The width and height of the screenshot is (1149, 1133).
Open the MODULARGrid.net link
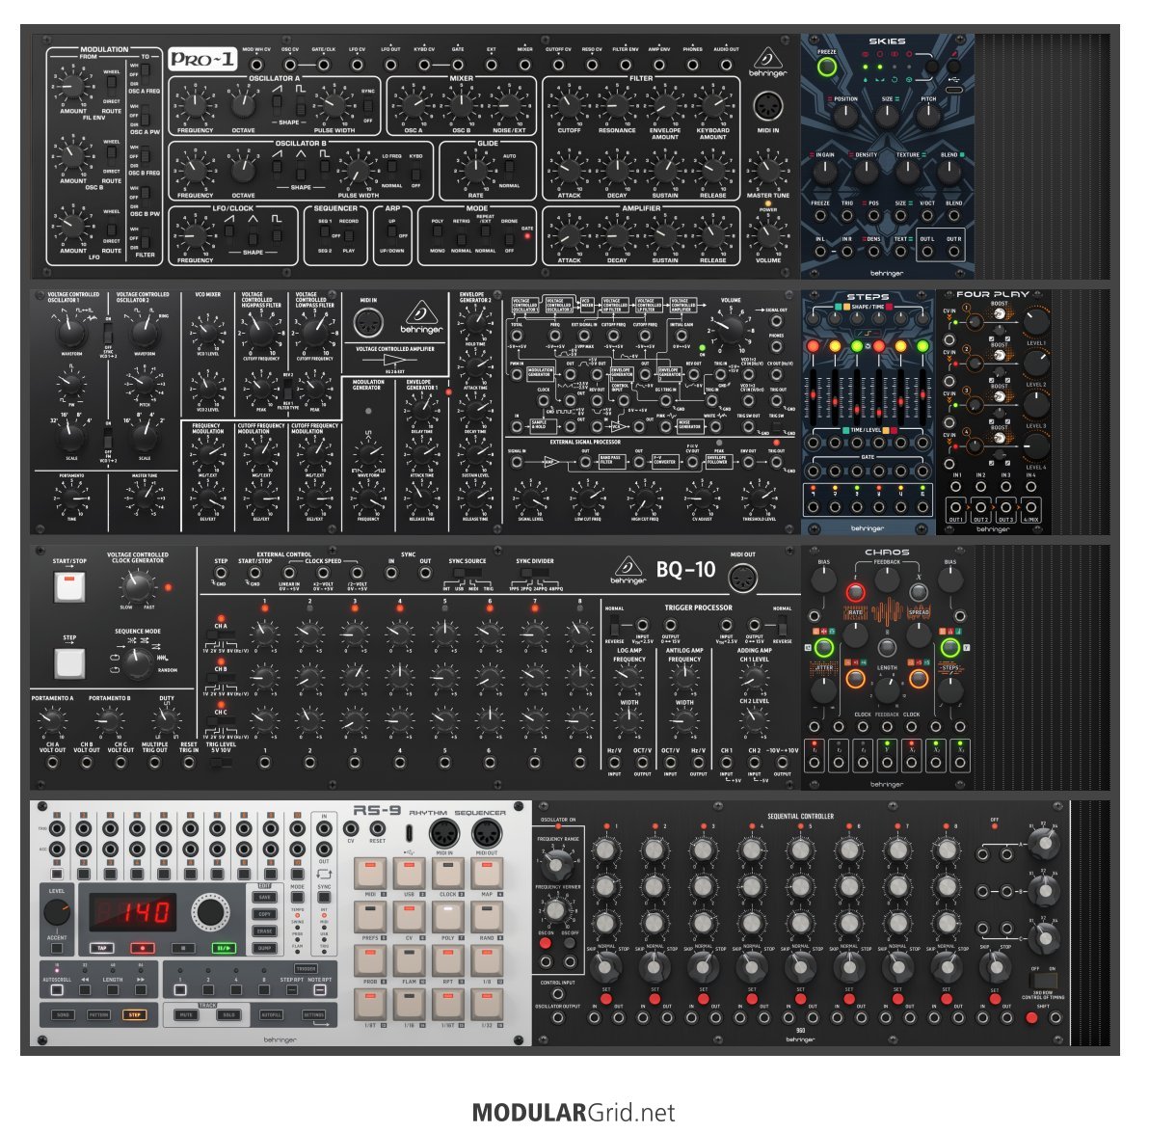point(573,1113)
